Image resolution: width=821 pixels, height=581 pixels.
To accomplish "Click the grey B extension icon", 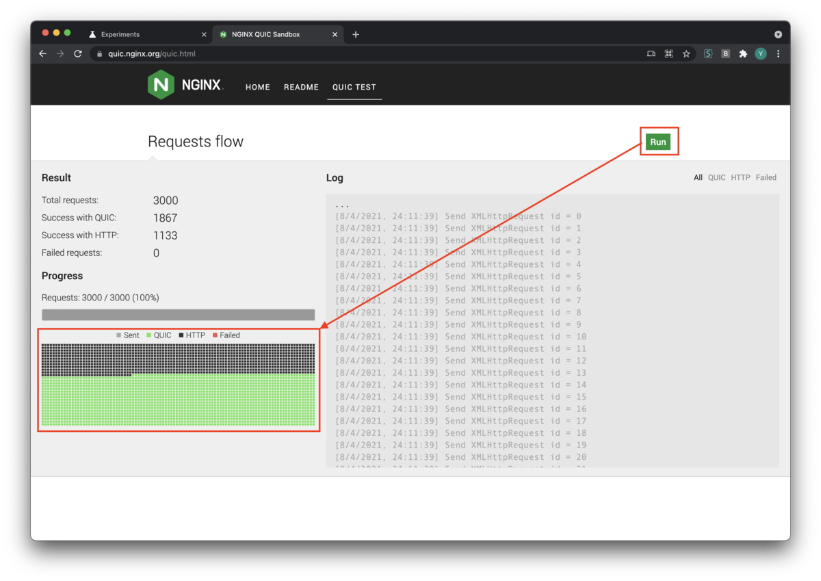I will click(726, 53).
